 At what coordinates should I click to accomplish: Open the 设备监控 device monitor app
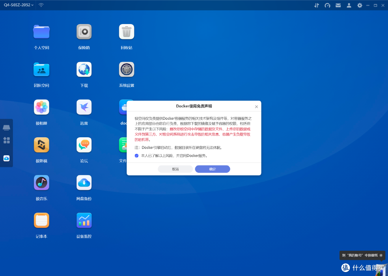tap(84, 220)
